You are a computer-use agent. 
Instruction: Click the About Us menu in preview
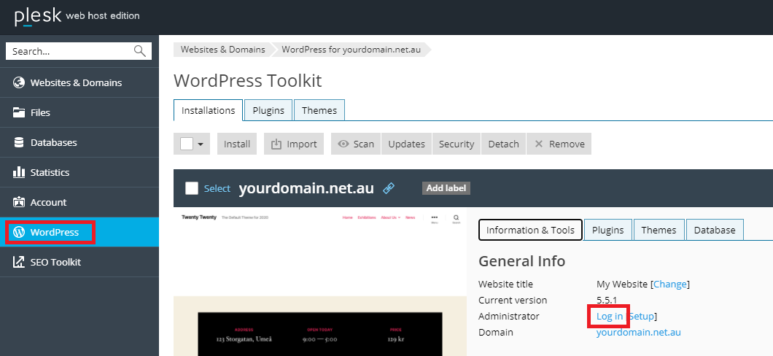390,217
